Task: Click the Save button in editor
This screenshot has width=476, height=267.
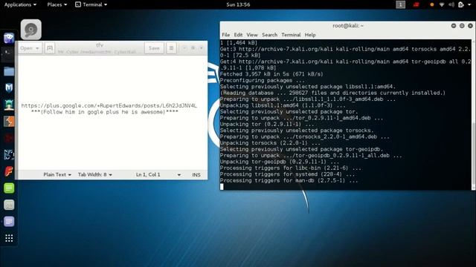Action: [x=154, y=48]
